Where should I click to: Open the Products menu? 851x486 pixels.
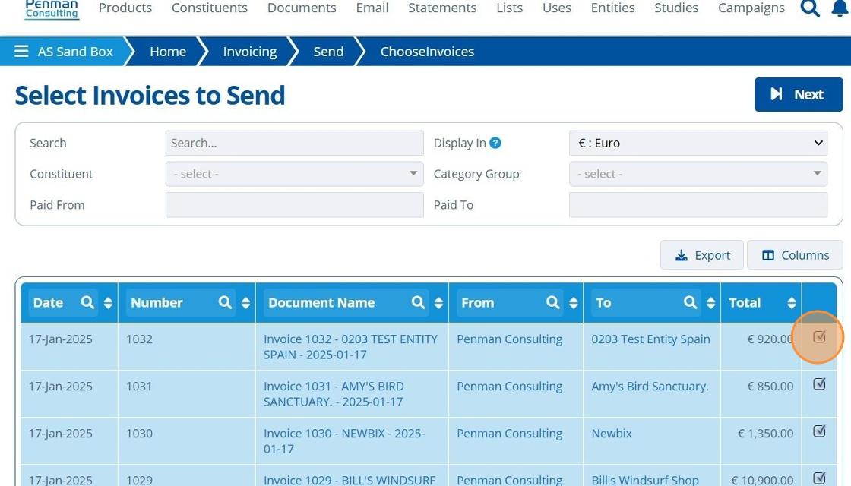coord(125,8)
